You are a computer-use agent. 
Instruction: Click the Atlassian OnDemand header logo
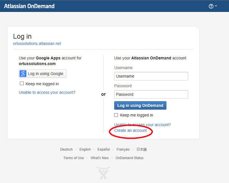tap(29, 6)
